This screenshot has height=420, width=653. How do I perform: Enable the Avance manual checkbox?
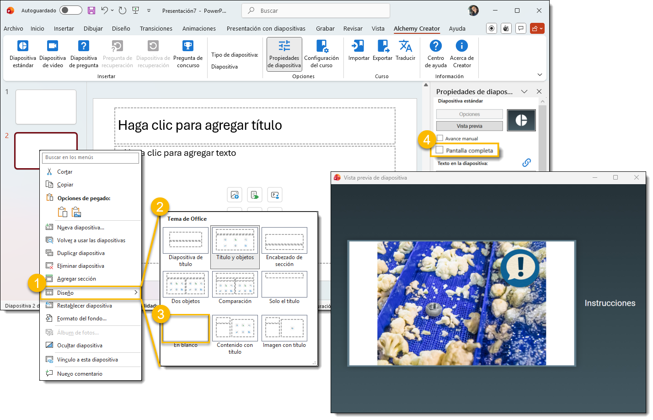coord(440,138)
